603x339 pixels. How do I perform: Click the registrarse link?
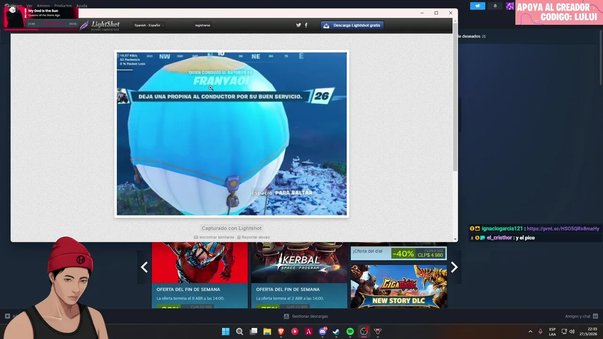203,25
